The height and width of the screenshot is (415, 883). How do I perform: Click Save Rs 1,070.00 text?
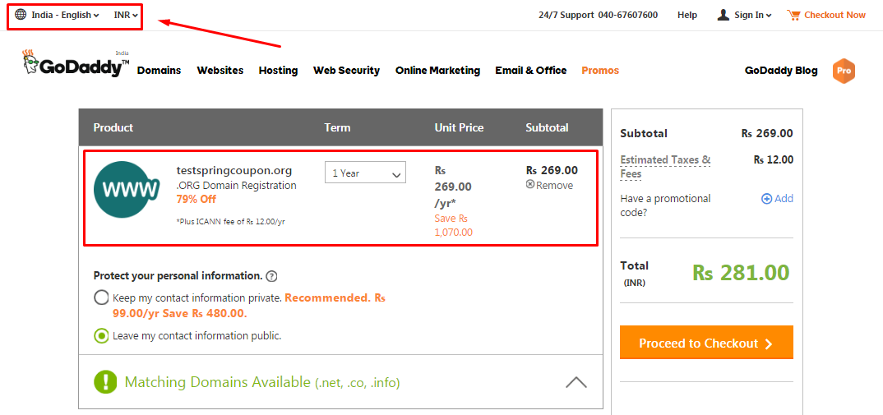(x=453, y=224)
